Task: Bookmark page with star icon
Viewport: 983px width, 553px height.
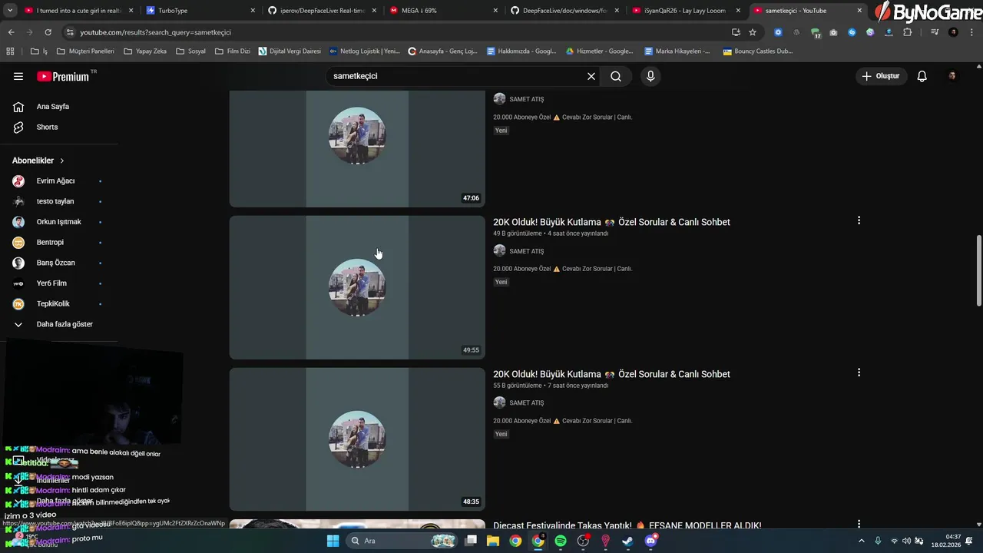Action: pos(753,32)
